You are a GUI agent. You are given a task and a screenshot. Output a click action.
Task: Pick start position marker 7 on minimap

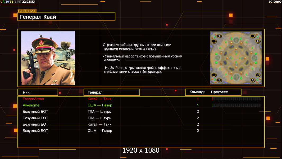pos(258,75)
